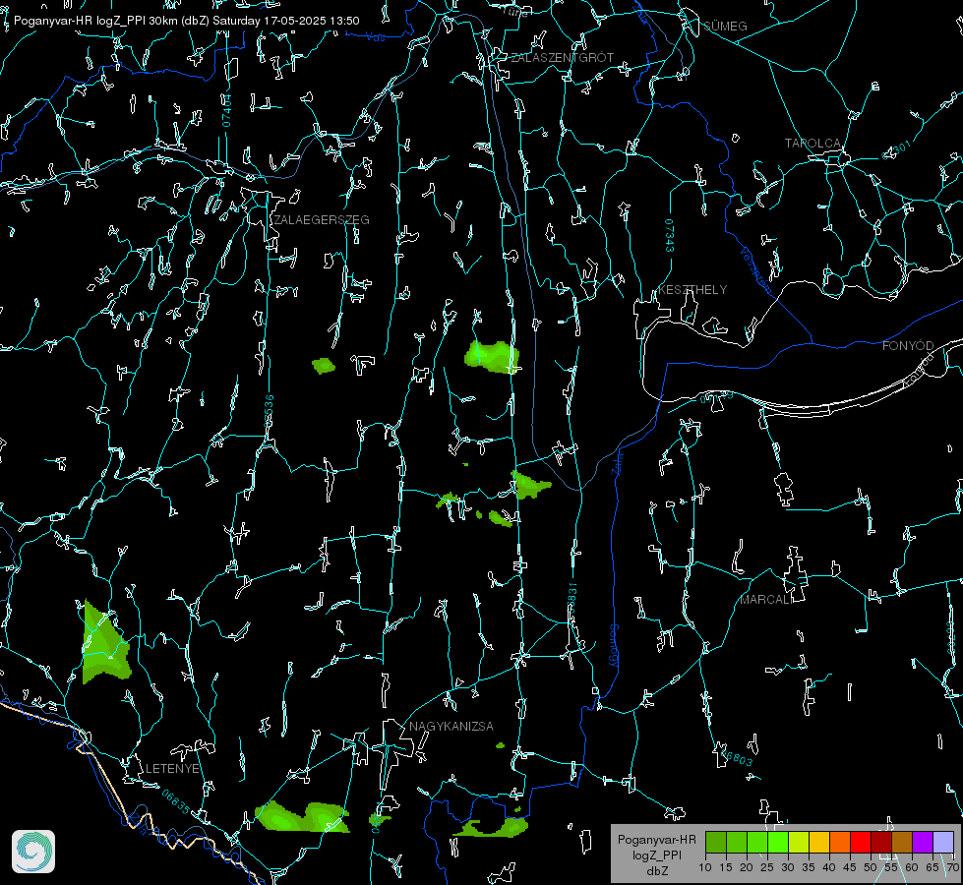Pick the brown 55-60 dBZ swatch

coord(902,842)
